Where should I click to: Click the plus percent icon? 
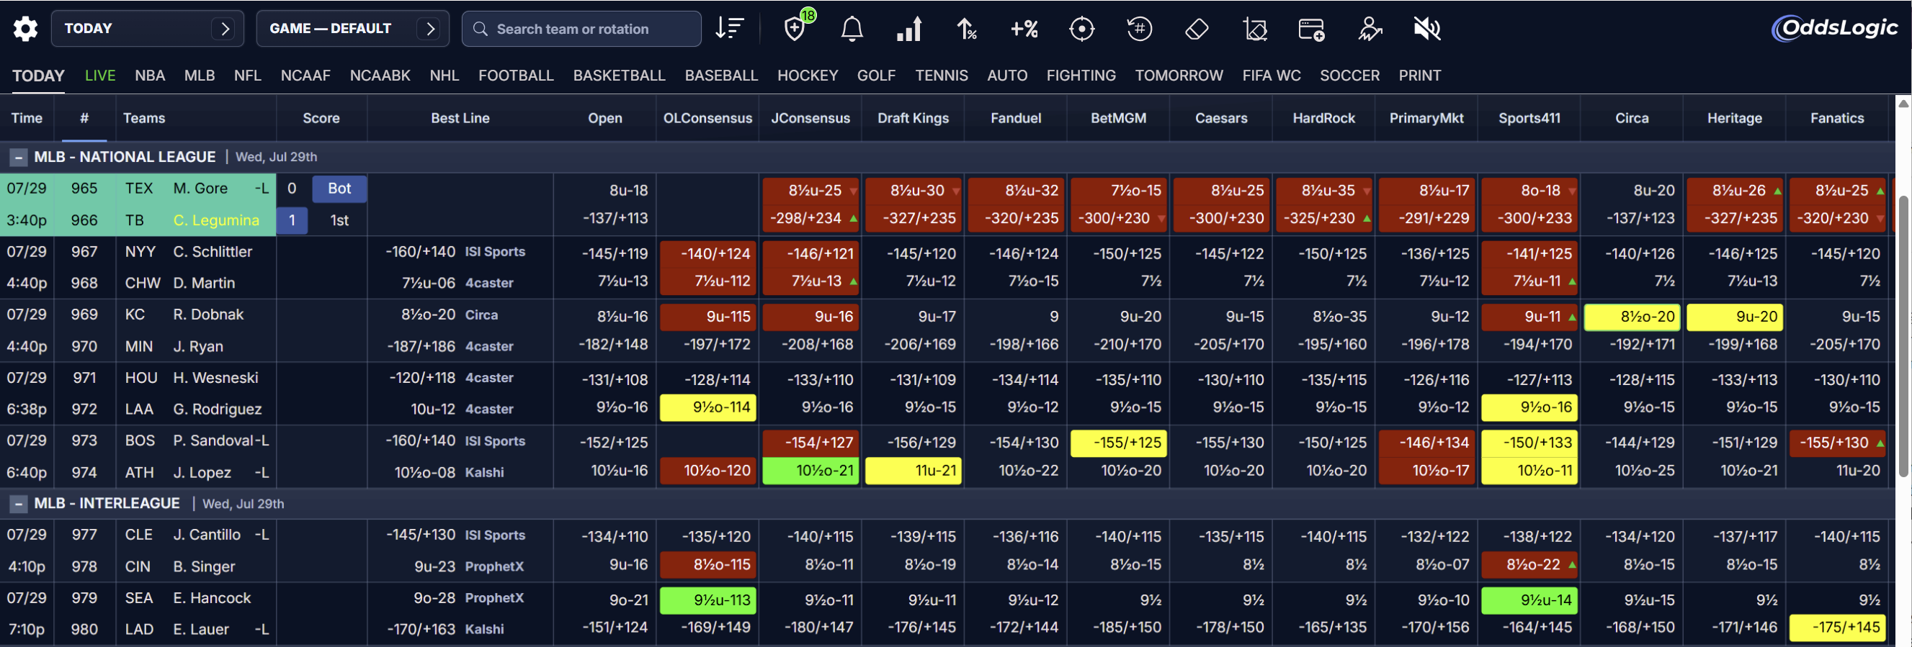tap(1024, 29)
